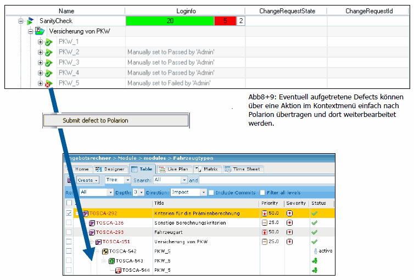Open the Live Plan tab

pos(174,169)
